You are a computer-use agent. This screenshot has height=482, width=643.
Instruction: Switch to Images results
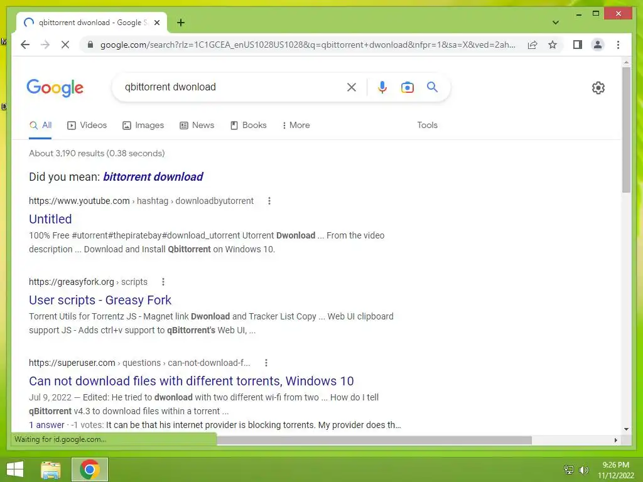[x=143, y=126]
